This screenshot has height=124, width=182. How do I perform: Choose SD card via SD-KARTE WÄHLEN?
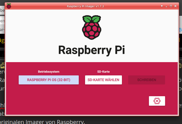pyautogui.click(x=103, y=80)
